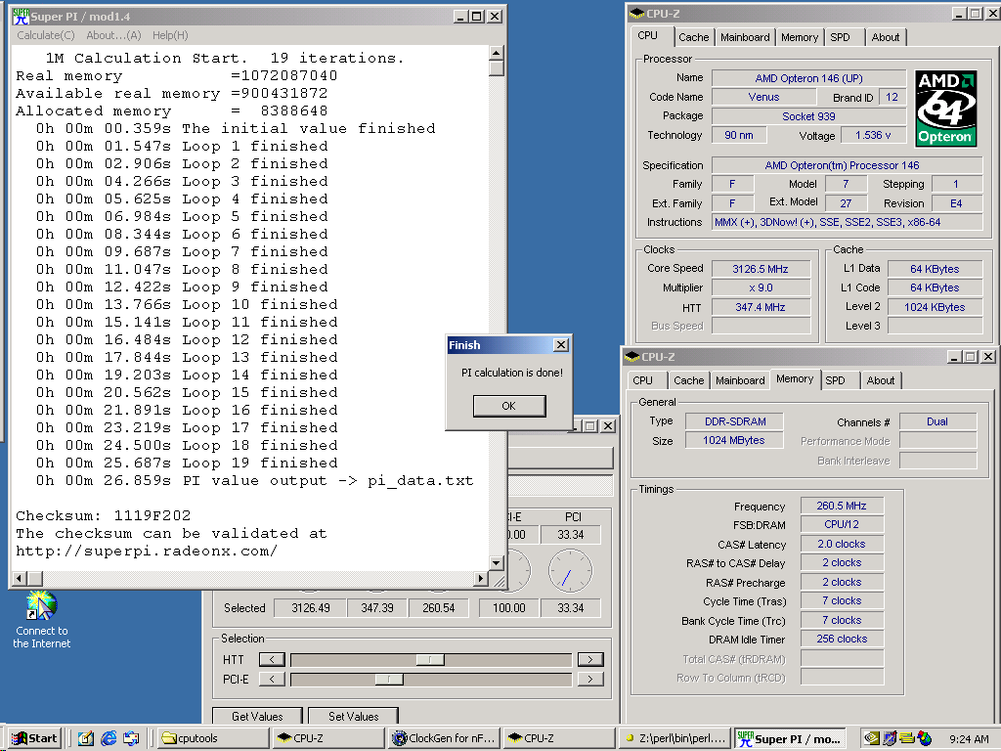This screenshot has width=1001, height=751.
Task: Switch to ClockGen for nF taskbar button
Action: pos(444,738)
